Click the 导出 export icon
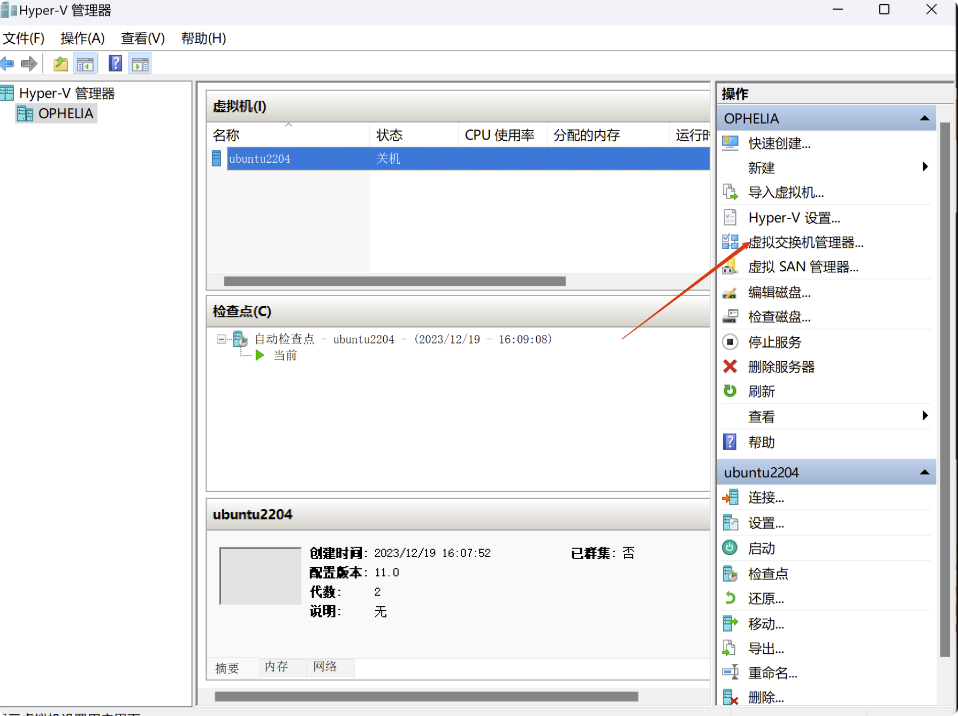This screenshot has width=958, height=716. pyautogui.click(x=730, y=648)
